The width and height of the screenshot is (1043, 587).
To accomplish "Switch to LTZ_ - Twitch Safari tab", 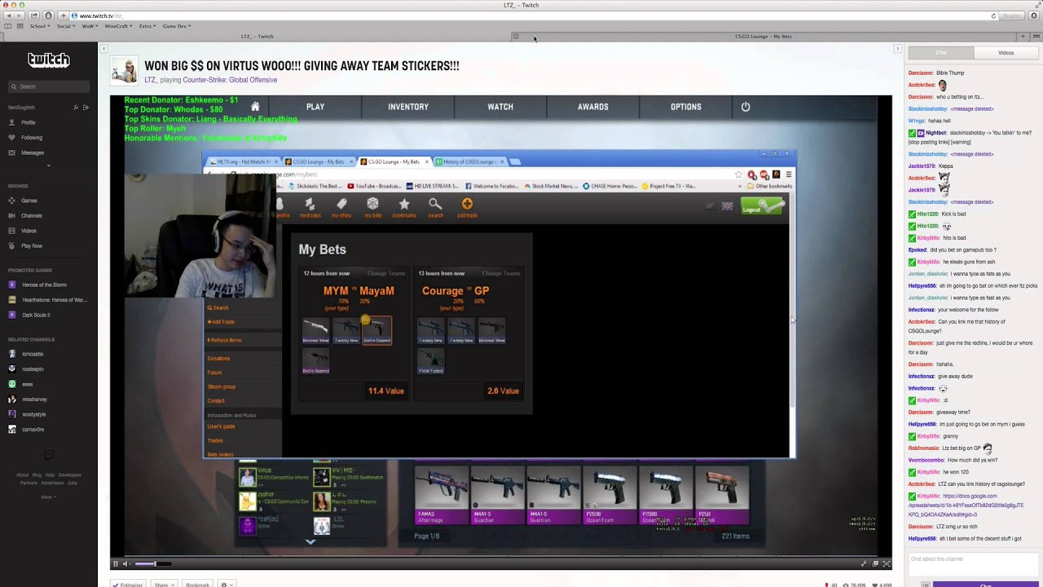I will tap(257, 36).
